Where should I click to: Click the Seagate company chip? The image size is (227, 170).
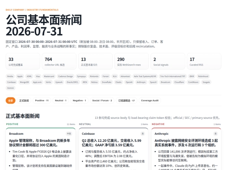coord(206,82)
